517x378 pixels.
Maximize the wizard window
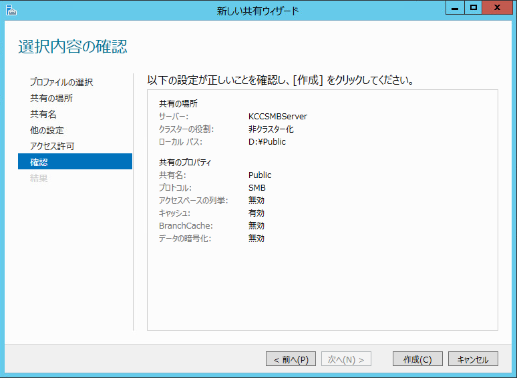(x=474, y=7)
